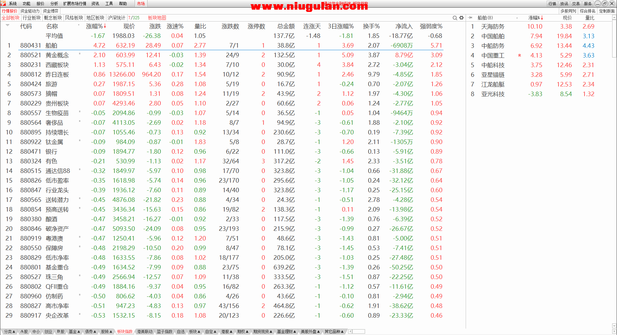The width and height of the screenshot is (617, 335).
Task: Expand the 股转▲ bottom tab
Action: click(x=107, y=331)
